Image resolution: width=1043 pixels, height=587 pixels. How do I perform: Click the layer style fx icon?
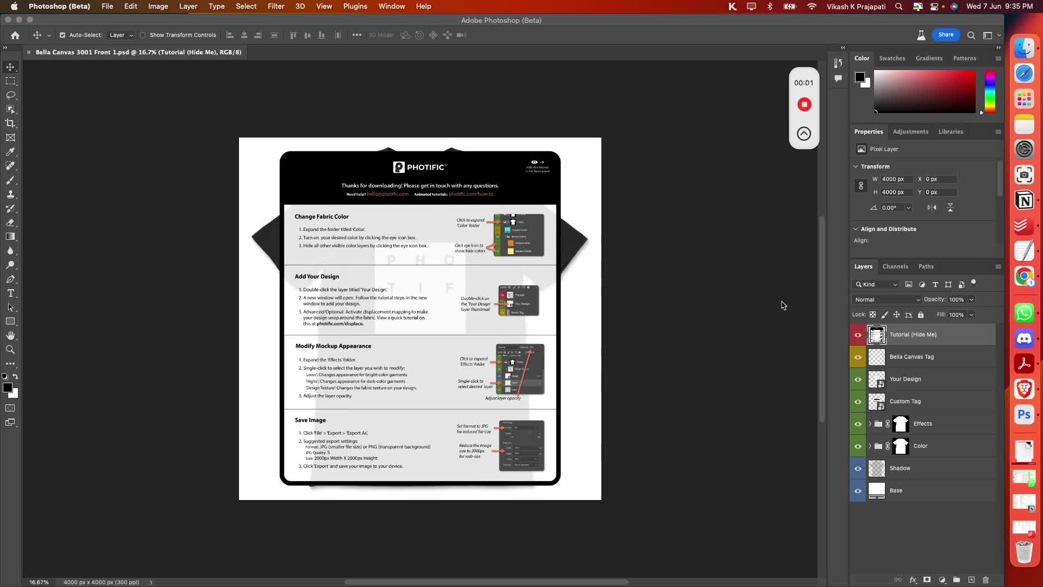coord(913,580)
